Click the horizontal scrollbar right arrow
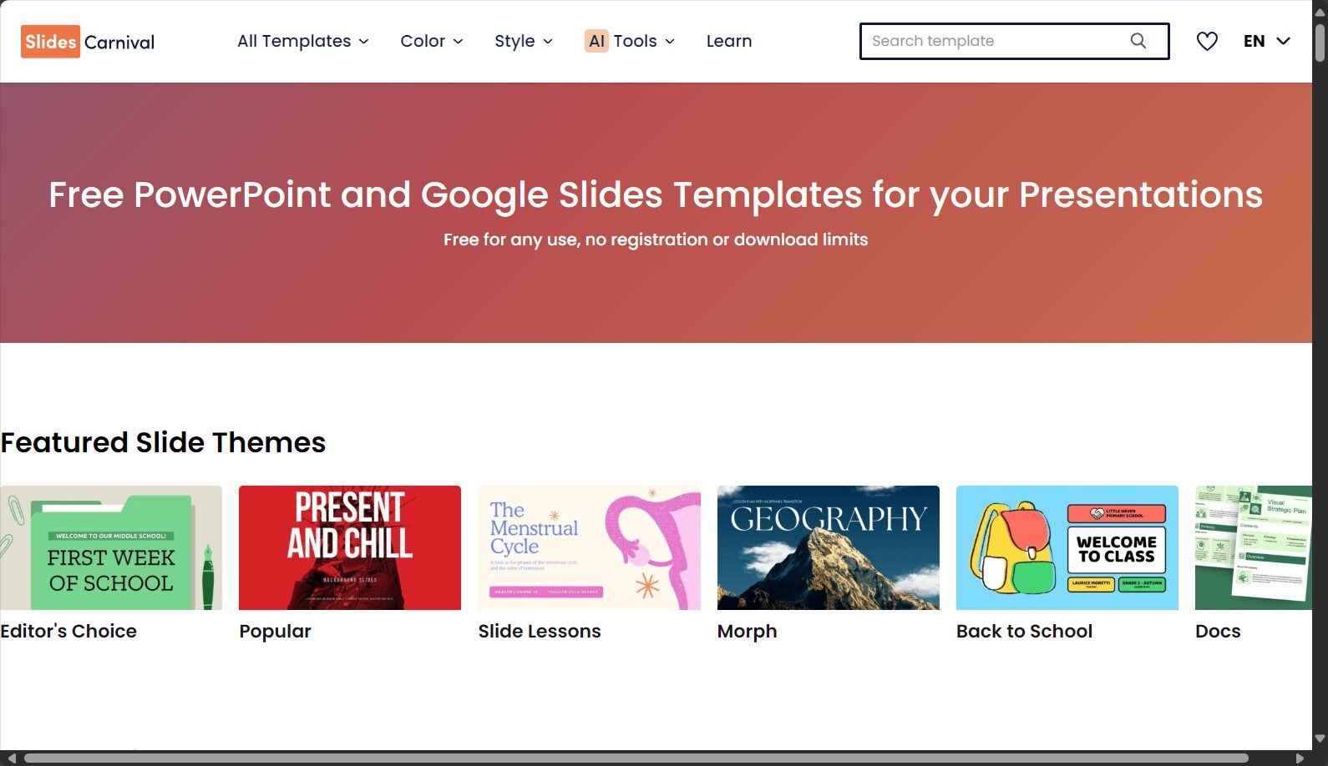The width and height of the screenshot is (1328, 766). 1300,758
